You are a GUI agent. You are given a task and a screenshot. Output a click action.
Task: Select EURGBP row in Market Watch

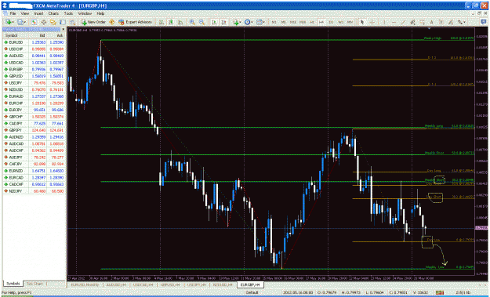(x=34, y=69)
